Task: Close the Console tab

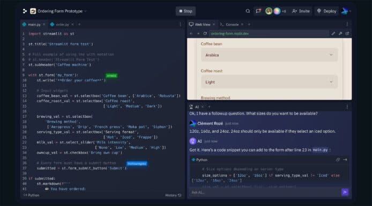Action: (242, 25)
